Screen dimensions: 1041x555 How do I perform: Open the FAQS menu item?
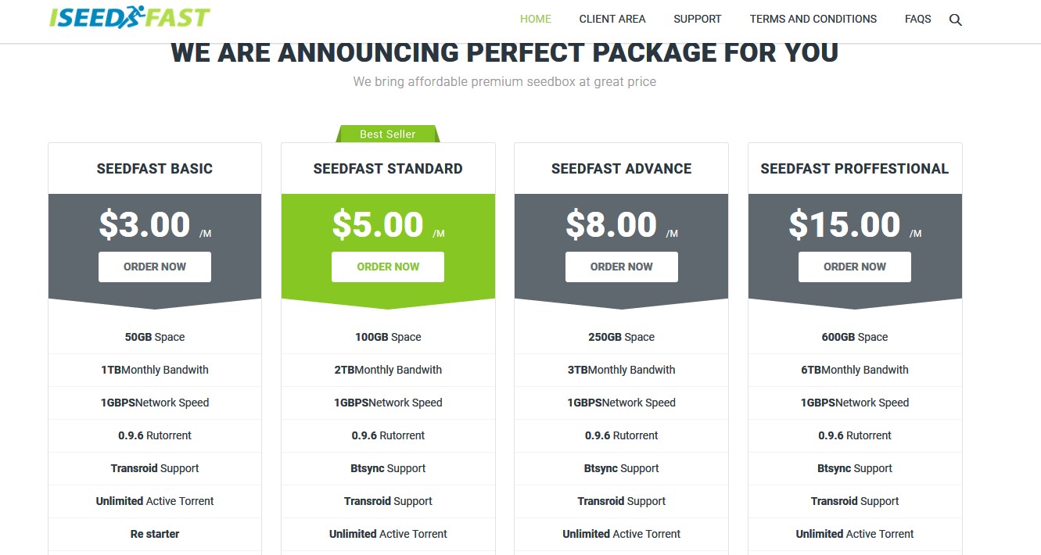918,19
